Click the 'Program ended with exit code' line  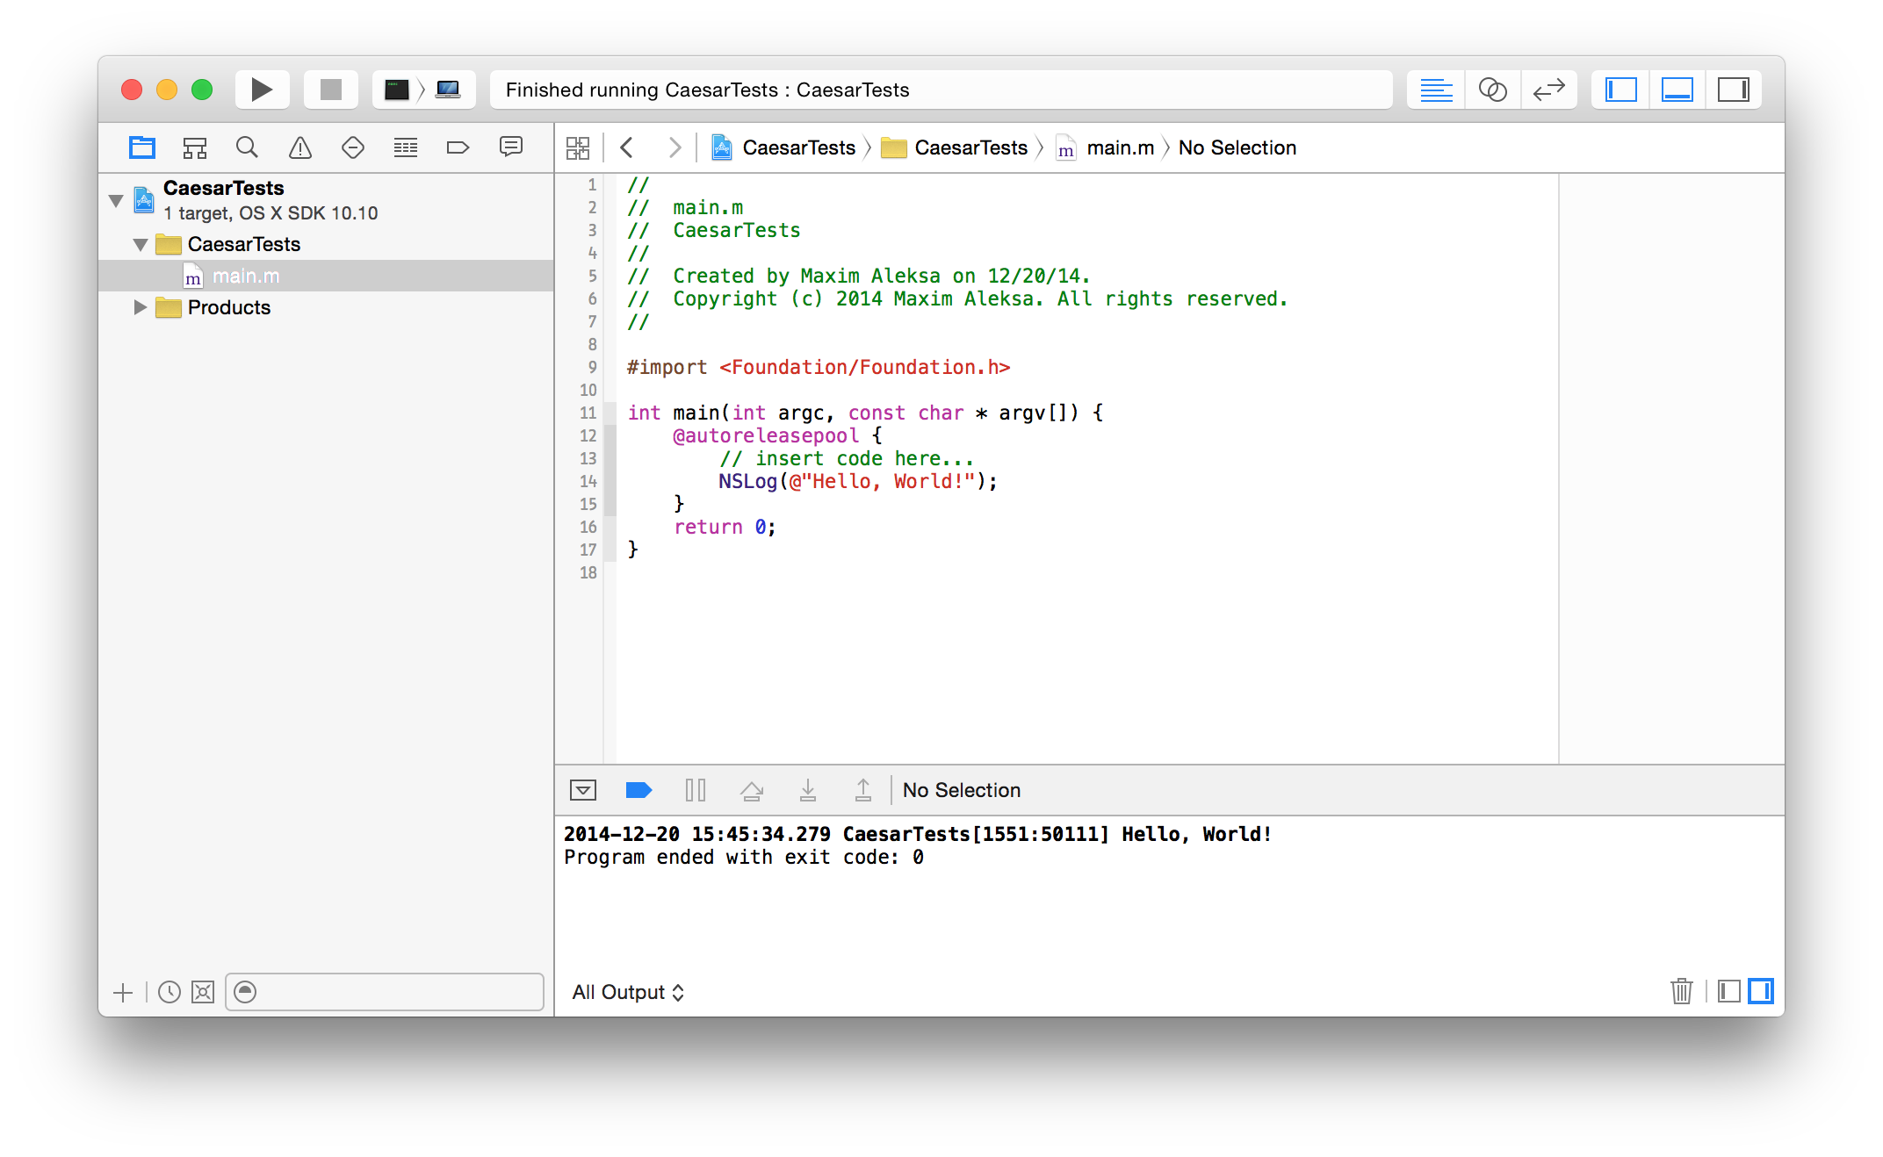click(744, 857)
